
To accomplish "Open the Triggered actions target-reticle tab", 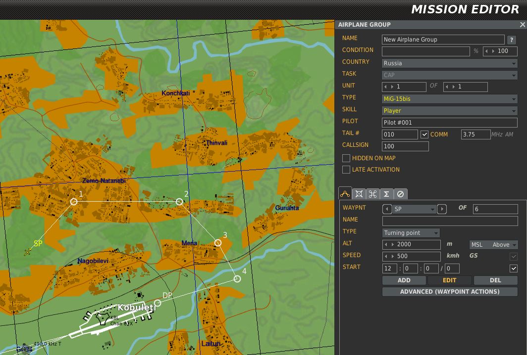I will click(x=359, y=194).
